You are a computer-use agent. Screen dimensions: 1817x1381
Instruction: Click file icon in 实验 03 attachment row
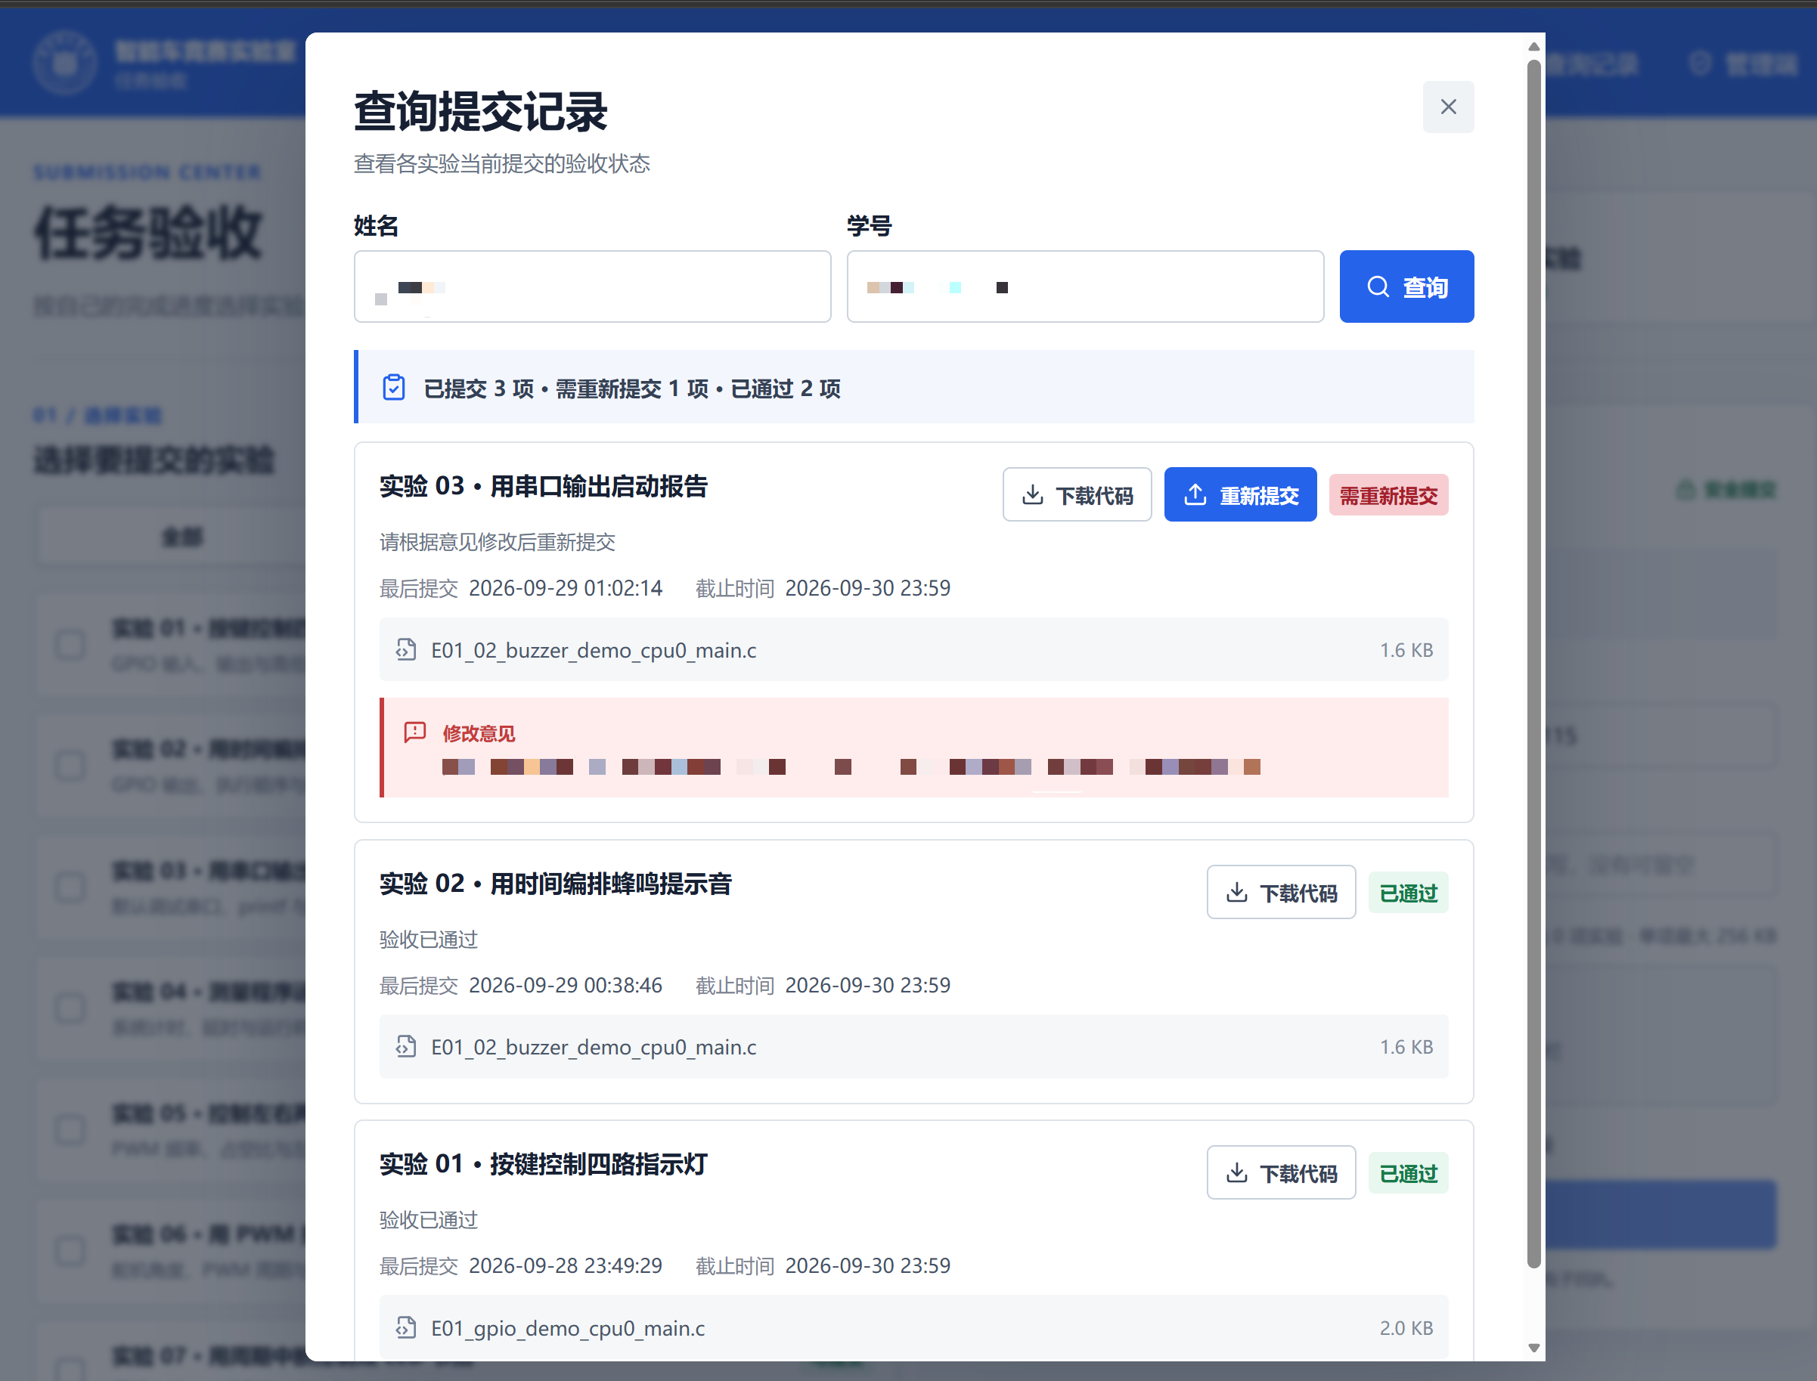point(405,649)
